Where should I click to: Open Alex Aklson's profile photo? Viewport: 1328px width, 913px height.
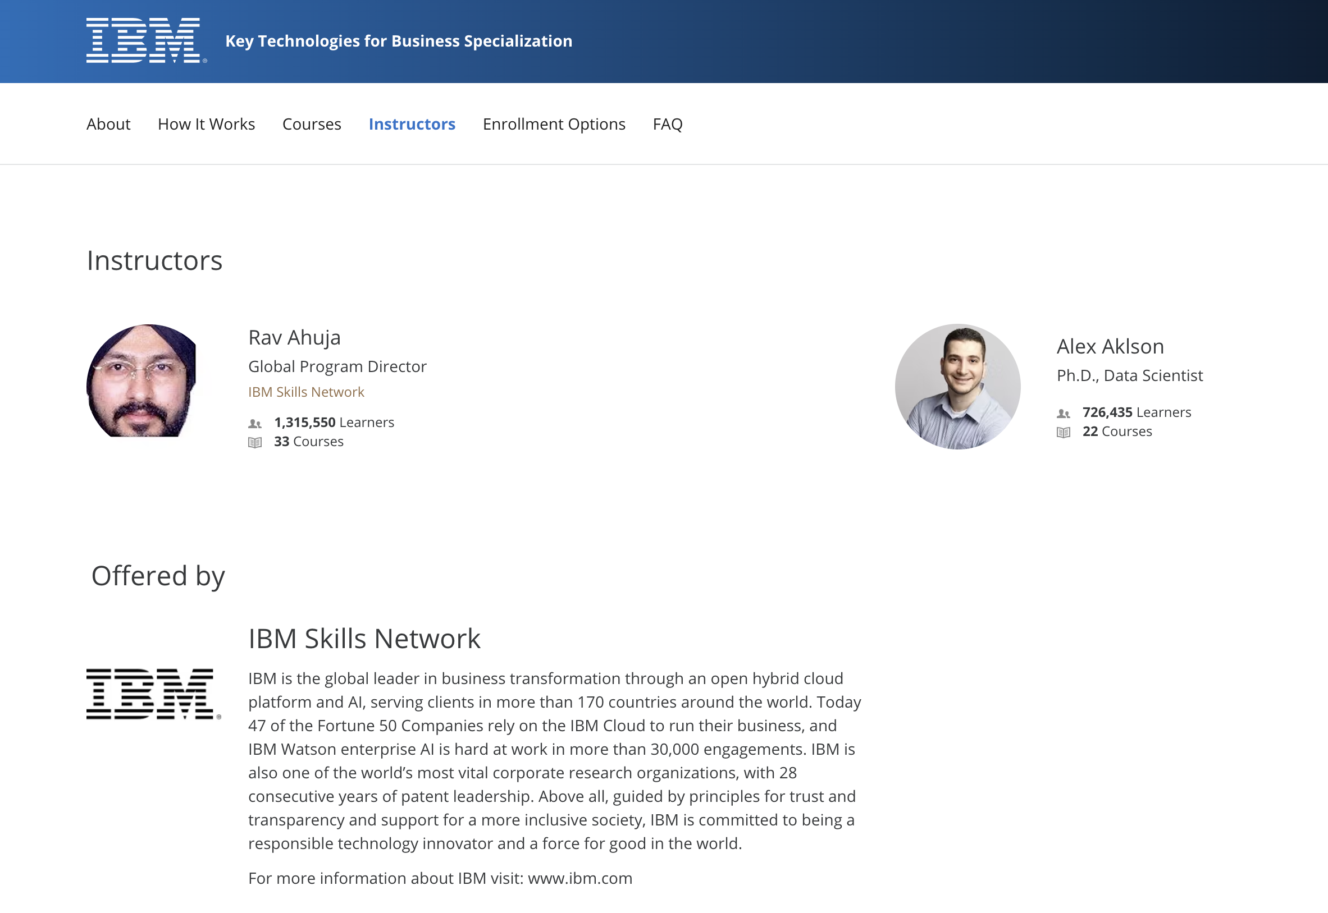957,387
